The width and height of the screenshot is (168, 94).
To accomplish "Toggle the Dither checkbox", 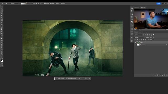I will [50, 4].
